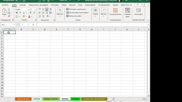Image resolution: width=182 pixels, height=102 pixels.
Task: Click the text orientation icon
Action: pyautogui.click(x=48, y=16)
